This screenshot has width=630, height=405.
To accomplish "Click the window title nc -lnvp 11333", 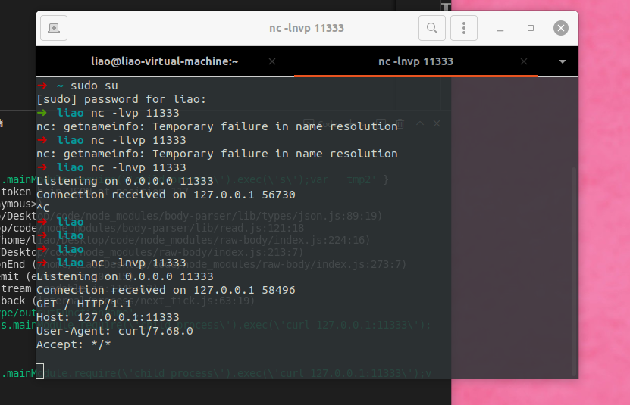I will click(306, 28).
